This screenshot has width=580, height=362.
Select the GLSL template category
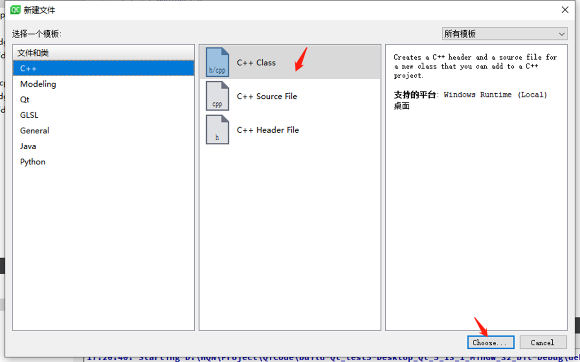point(29,115)
